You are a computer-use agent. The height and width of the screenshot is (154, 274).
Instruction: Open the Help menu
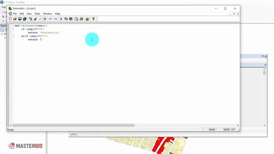[57, 14]
